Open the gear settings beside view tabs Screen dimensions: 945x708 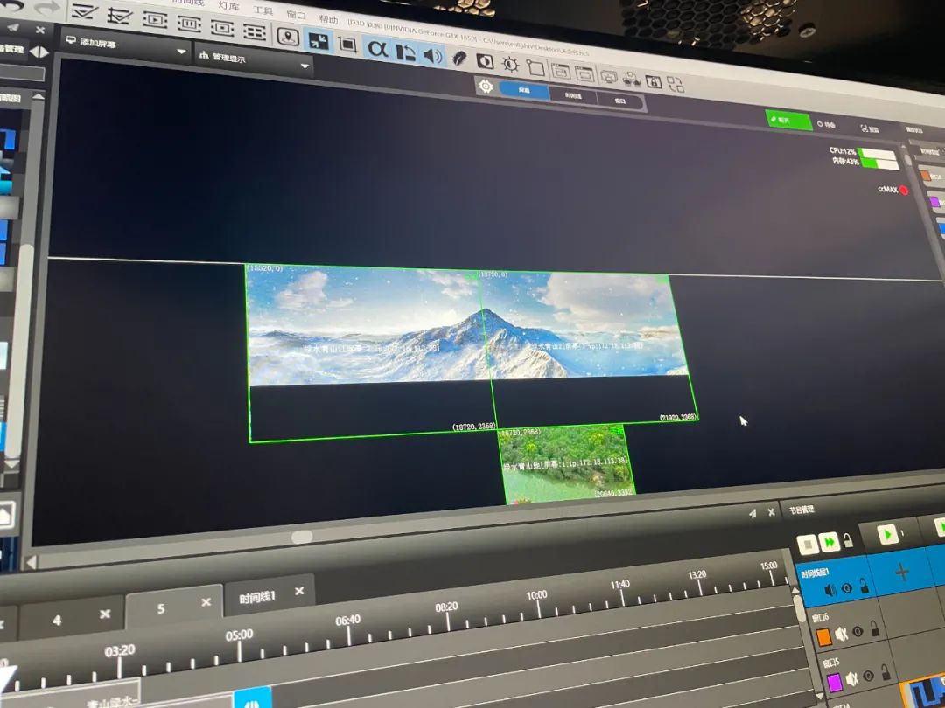click(x=486, y=87)
